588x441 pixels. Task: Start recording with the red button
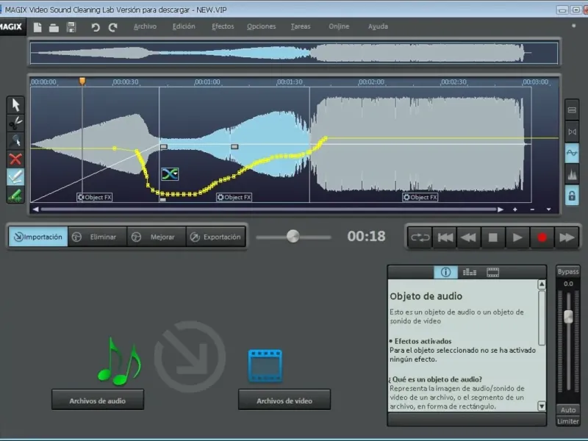pos(542,237)
